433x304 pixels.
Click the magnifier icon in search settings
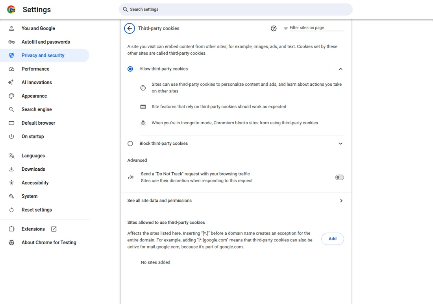coord(125,9)
